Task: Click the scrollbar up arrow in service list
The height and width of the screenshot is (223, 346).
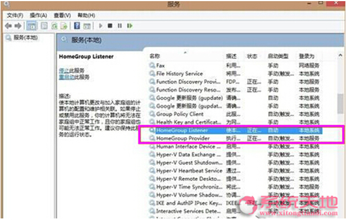Action: click(340, 55)
